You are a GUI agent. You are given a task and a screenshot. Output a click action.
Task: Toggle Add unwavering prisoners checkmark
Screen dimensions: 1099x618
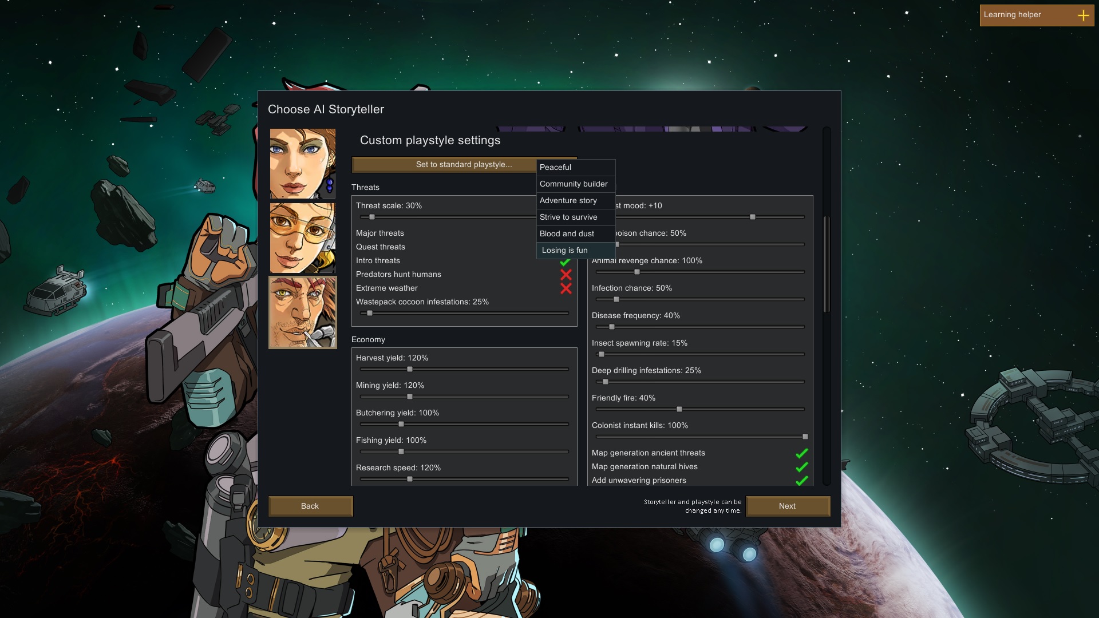click(802, 481)
